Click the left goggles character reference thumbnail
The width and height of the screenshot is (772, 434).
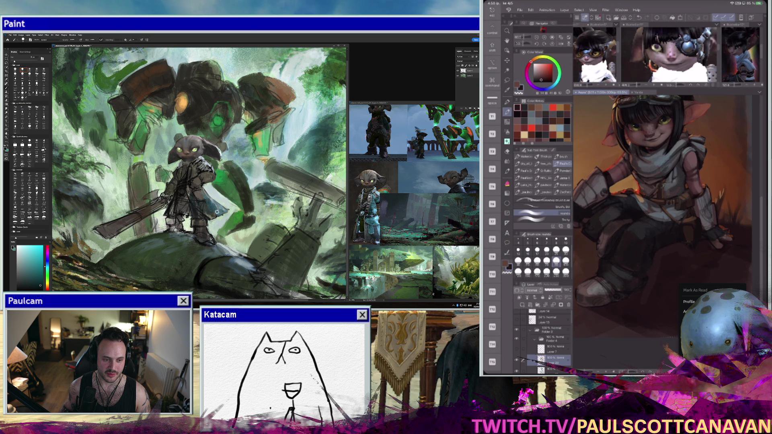(x=595, y=55)
